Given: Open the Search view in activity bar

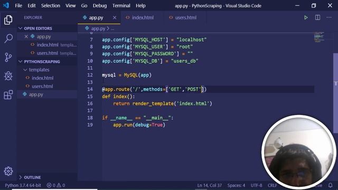Looking at the screenshot, I should coord(8,39).
